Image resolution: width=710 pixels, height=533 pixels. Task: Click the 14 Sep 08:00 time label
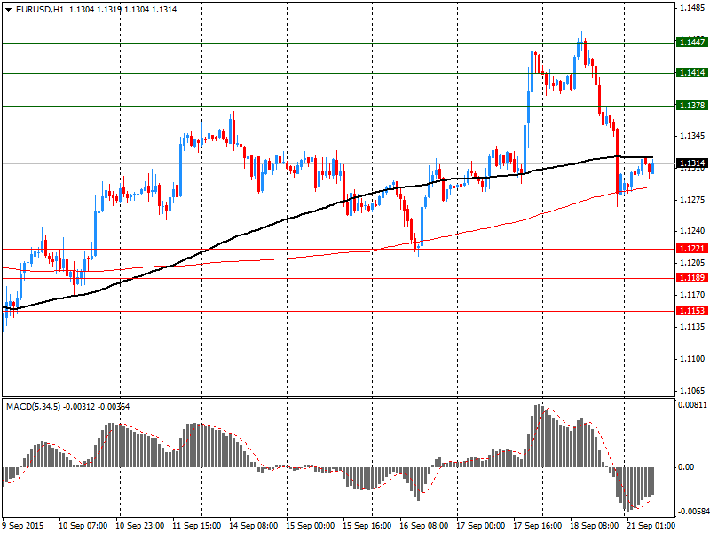[254, 526]
